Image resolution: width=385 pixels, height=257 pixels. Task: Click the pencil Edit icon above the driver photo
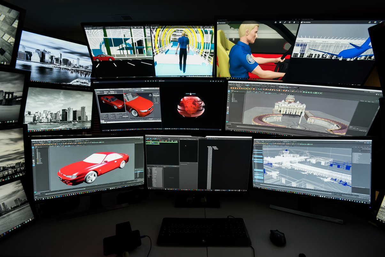click(x=285, y=22)
